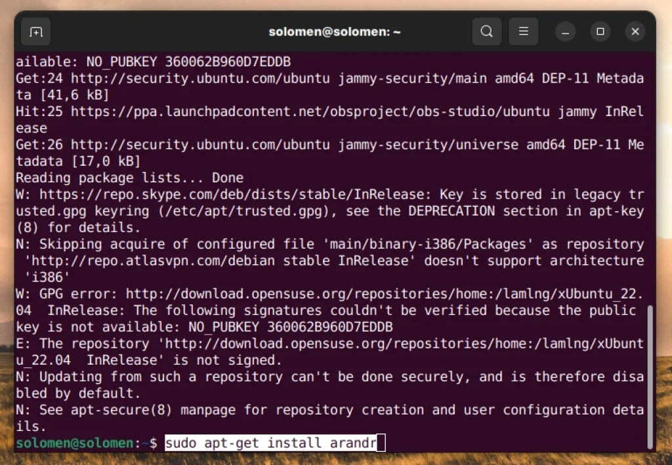Minimize the terminal window

click(x=565, y=31)
